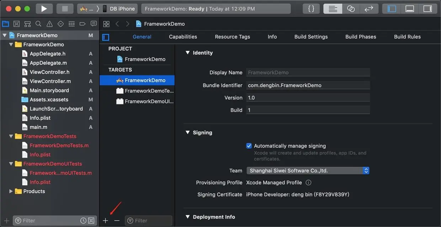
Task: Switch to the Resource Tags tab
Action: (232, 37)
